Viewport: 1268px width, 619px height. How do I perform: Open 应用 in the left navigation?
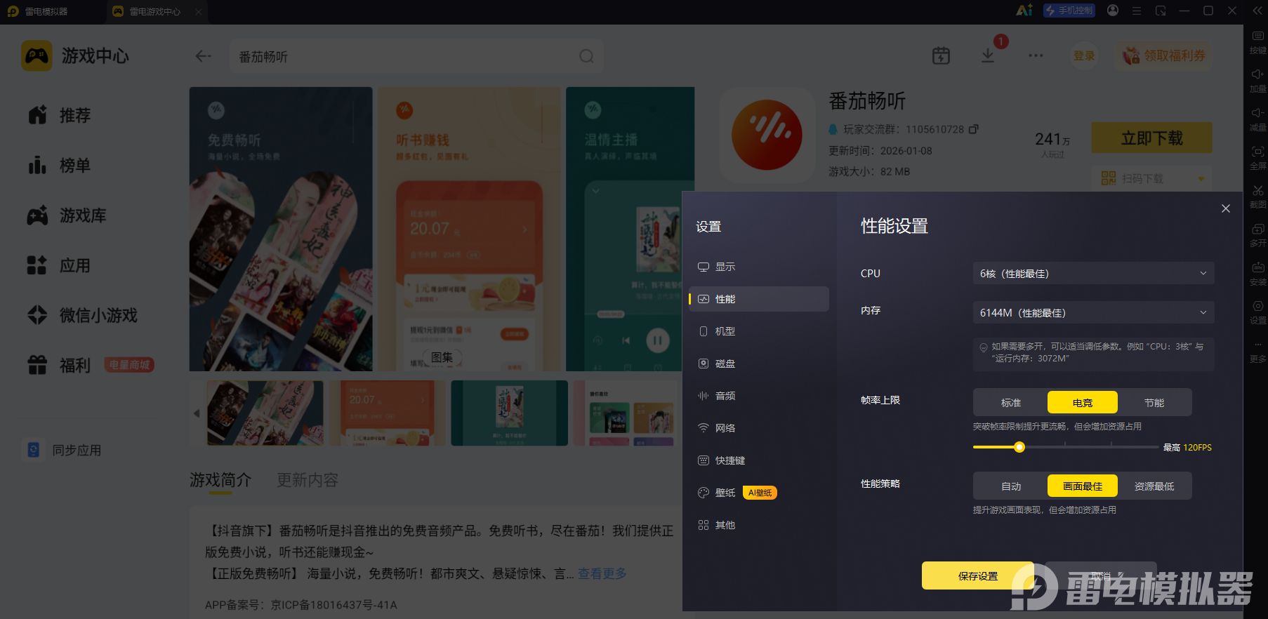[60, 265]
